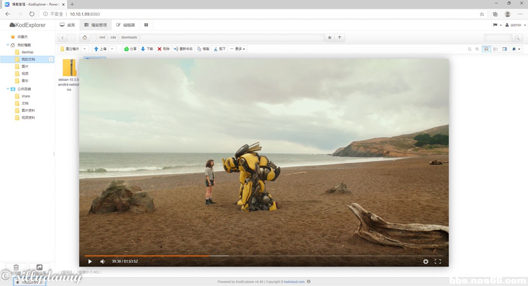Click the 複製 copy button

click(x=203, y=49)
